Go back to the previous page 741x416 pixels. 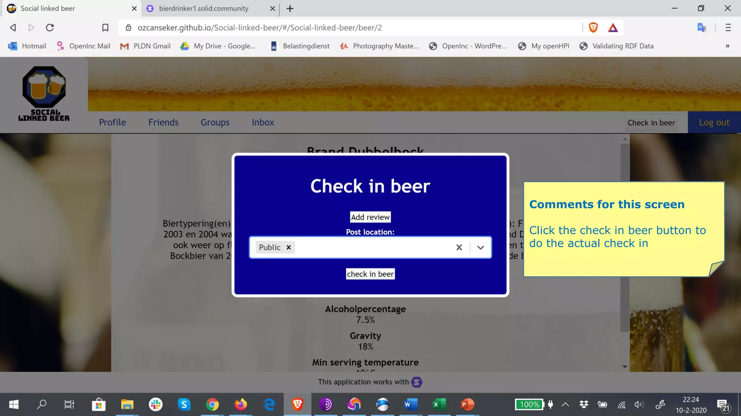(13, 27)
